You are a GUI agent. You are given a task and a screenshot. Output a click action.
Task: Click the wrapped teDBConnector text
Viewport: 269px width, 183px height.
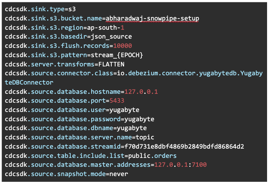point(29,83)
